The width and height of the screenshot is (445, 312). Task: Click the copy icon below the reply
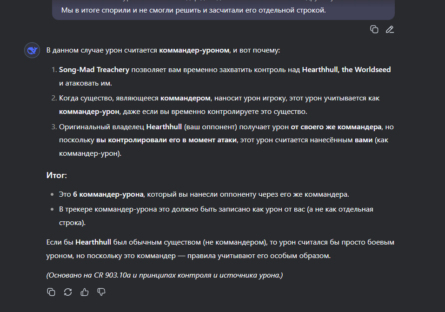(x=51, y=292)
